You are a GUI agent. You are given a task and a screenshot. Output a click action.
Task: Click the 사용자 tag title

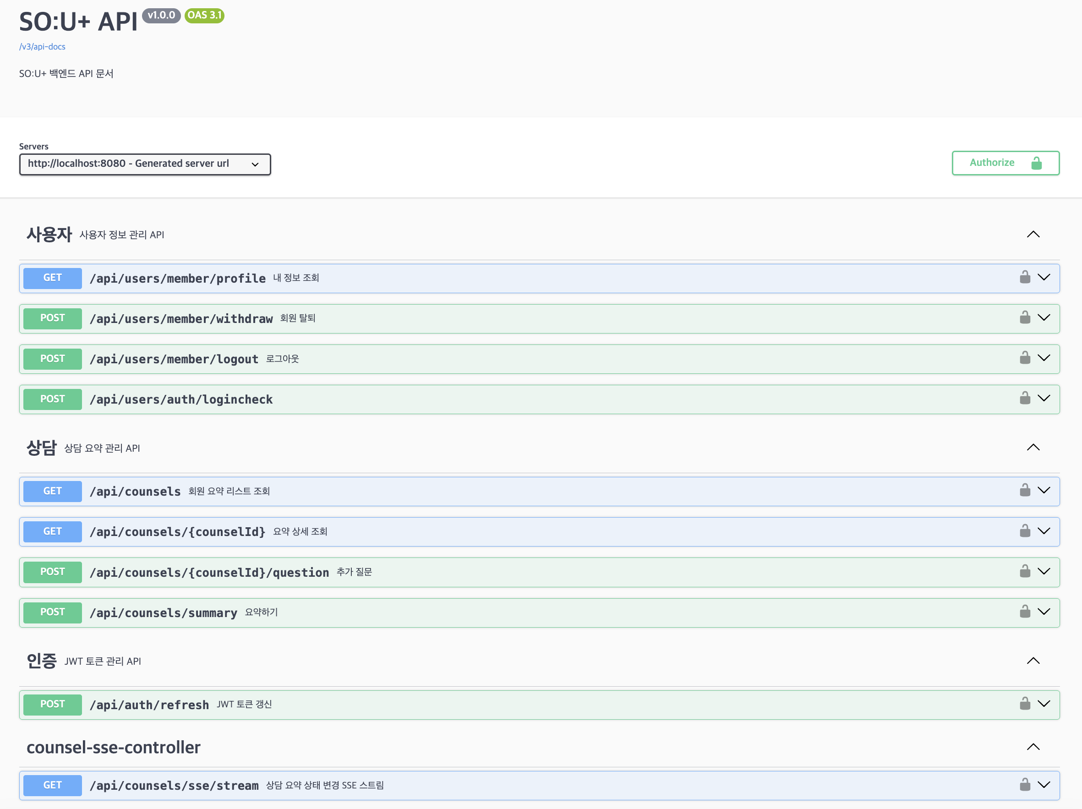[x=49, y=235]
